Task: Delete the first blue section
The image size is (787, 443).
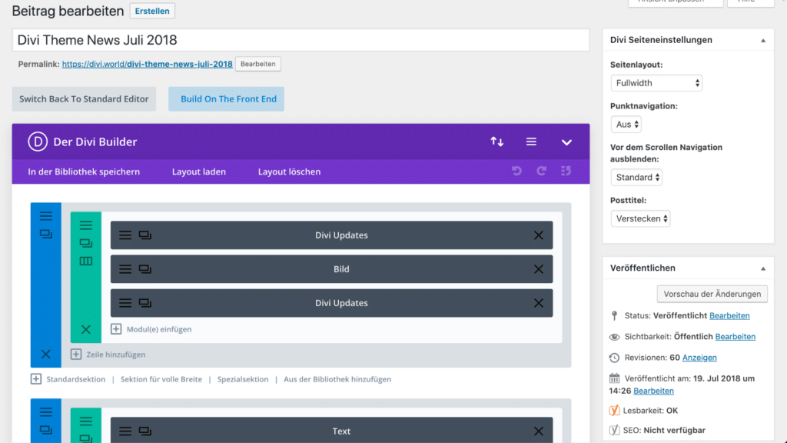Action: 45,354
